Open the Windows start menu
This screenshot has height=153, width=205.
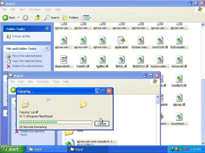[12, 149]
